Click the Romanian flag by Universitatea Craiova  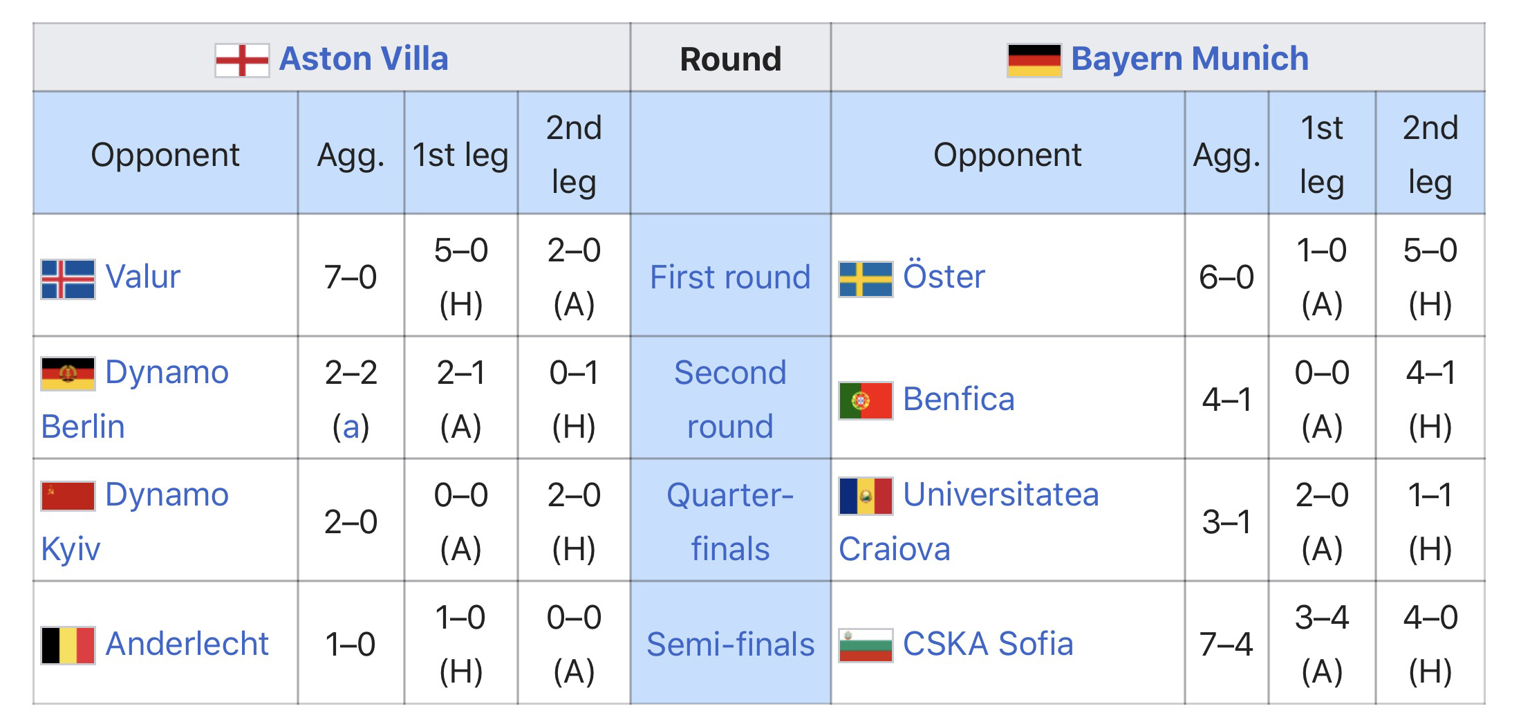coord(866,496)
